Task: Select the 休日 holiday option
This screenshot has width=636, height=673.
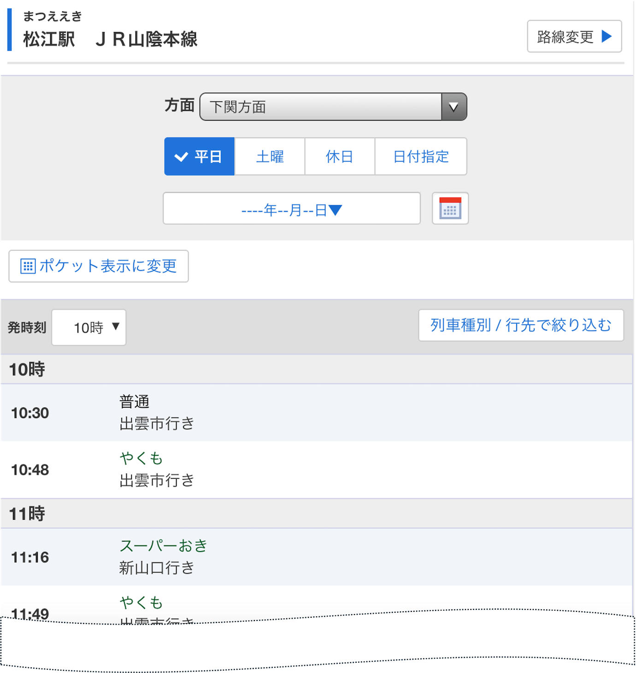Action: [340, 156]
